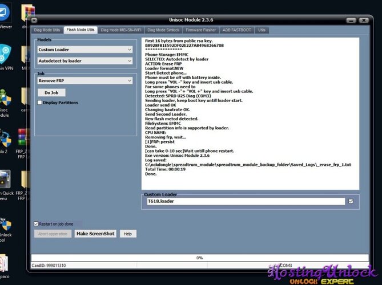
Task: Click the COM3 status bar entry
Action: tap(286, 265)
